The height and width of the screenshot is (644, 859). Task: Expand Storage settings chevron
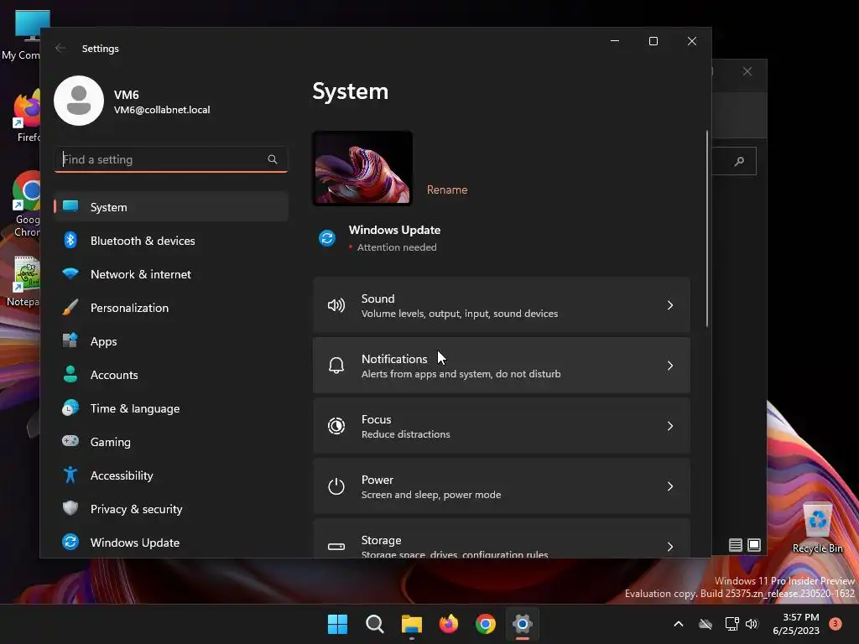coord(670,546)
